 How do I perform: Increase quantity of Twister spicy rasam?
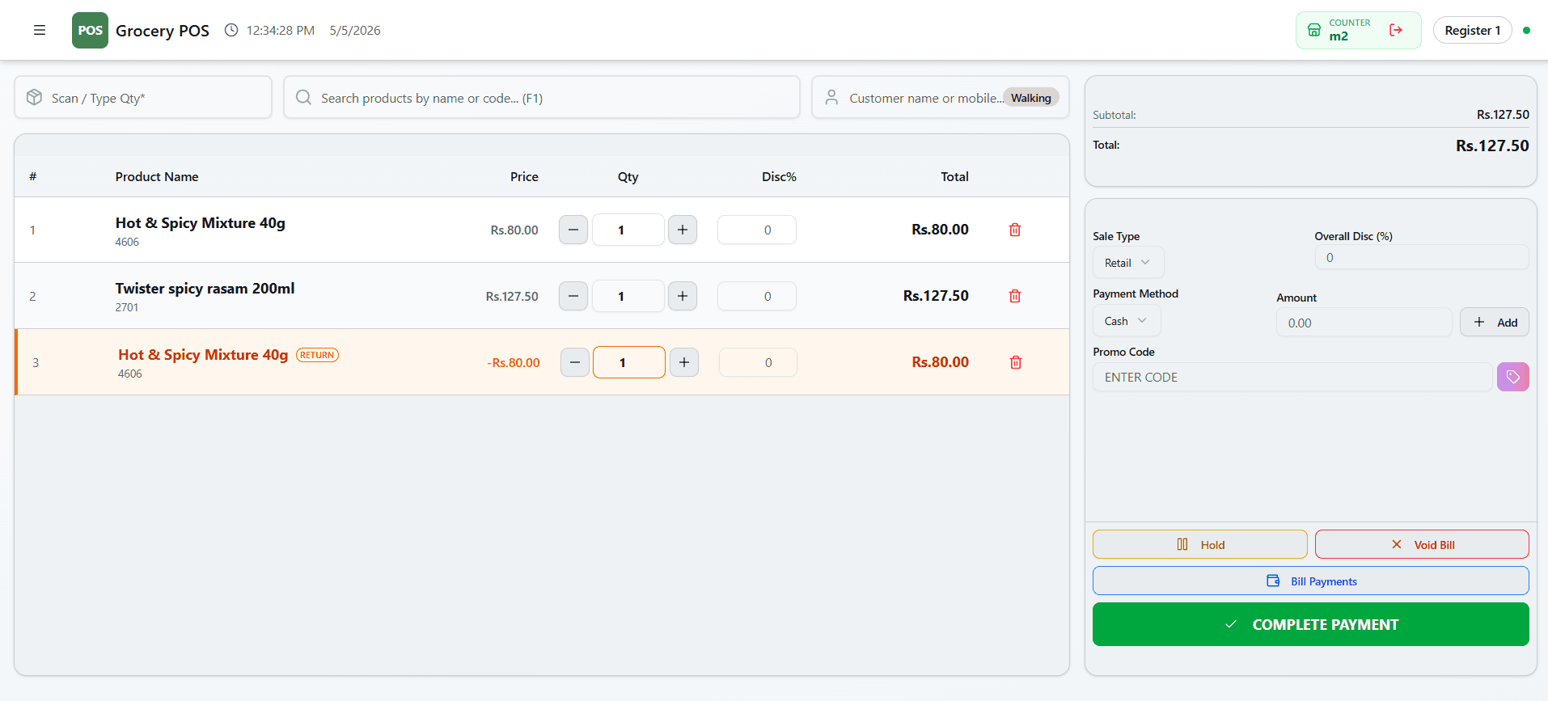(x=683, y=296)
